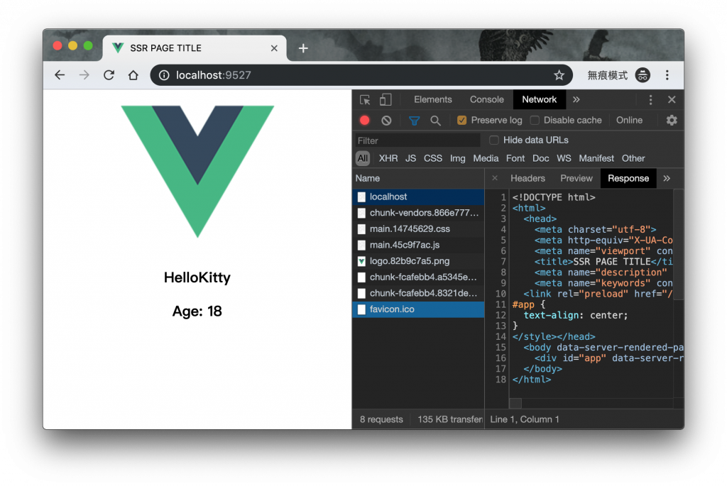Viewport: 727px width, 486px height.
Task: Clear the network log
Action: tap(386, 121)
